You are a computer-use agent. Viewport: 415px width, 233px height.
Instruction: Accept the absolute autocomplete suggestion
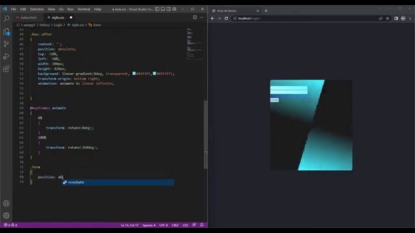tap(118, 183)
